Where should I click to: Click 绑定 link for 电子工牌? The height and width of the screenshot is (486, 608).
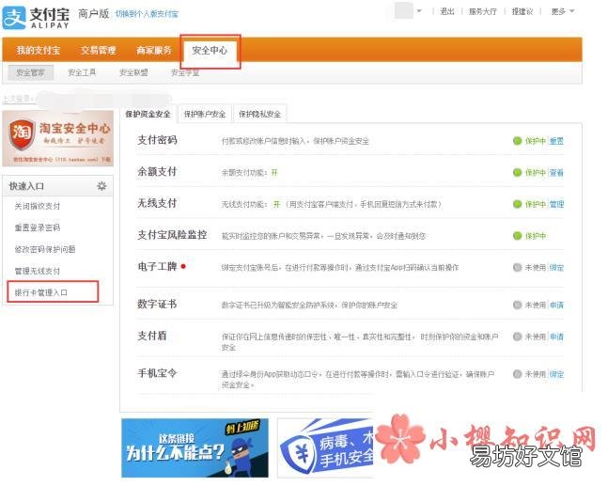click(x=556, y=268)
